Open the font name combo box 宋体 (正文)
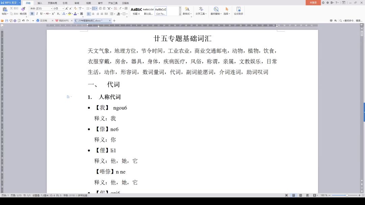The image size is (365, 205). tap(41, 8)
